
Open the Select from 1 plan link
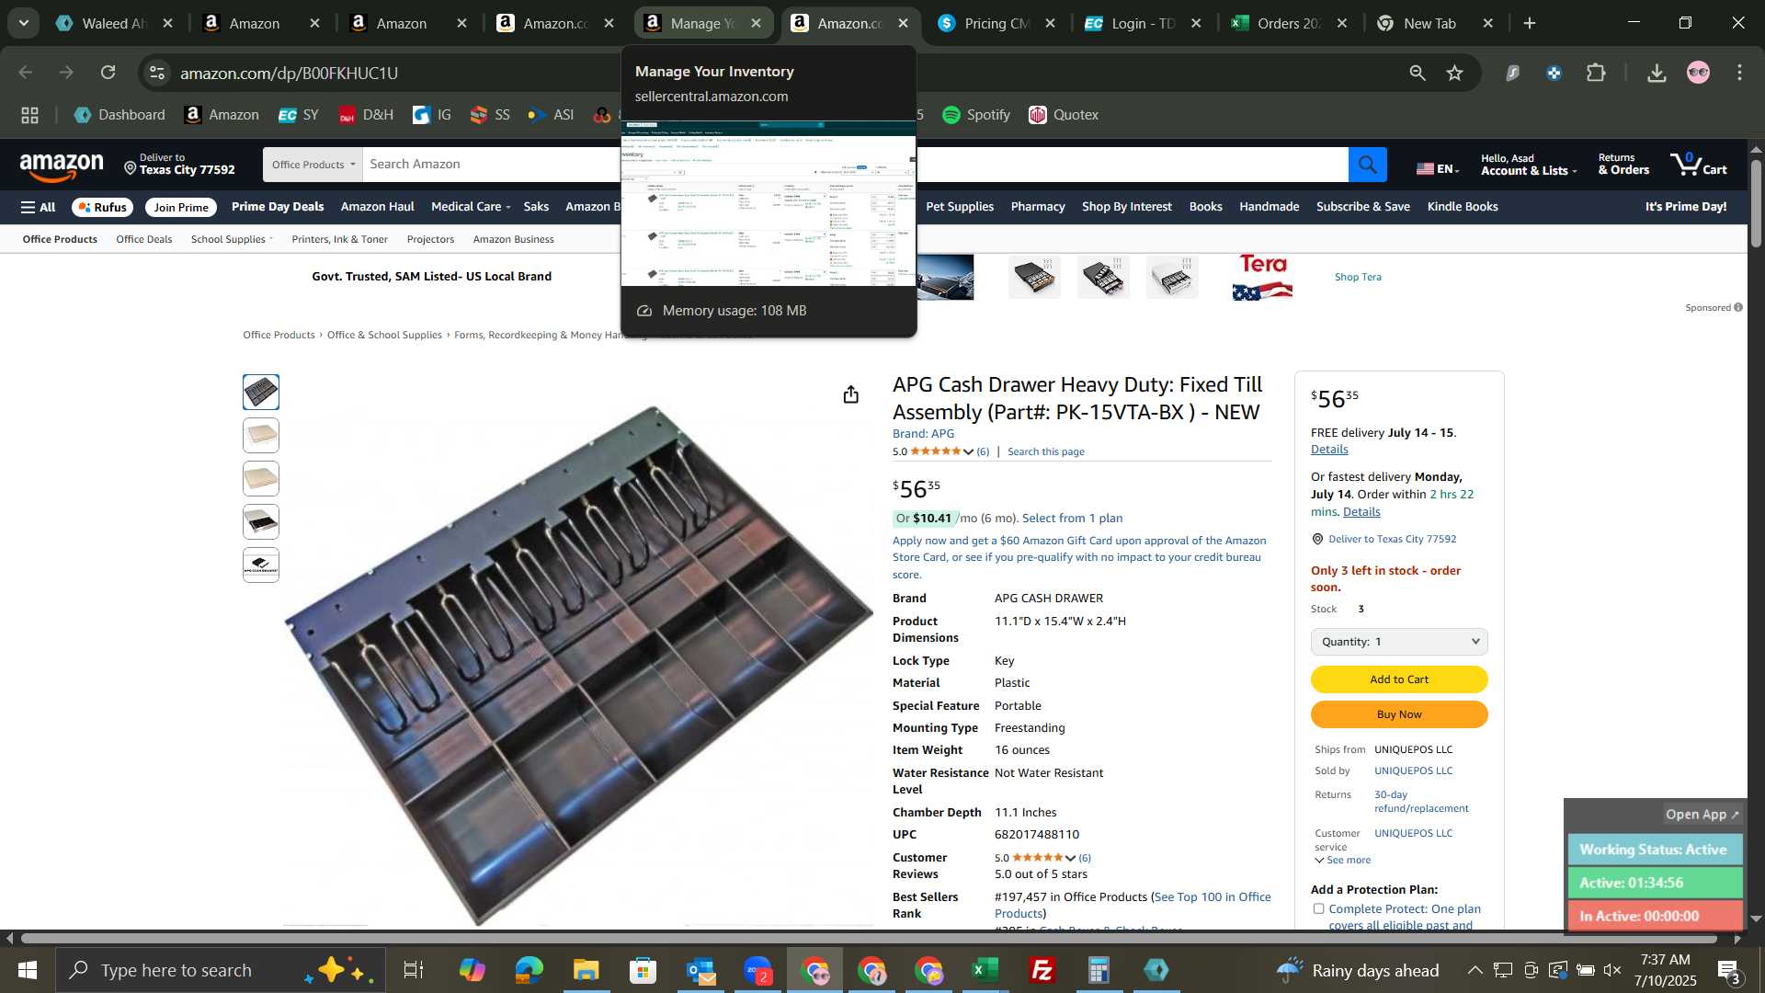[x=1072, y=519]
